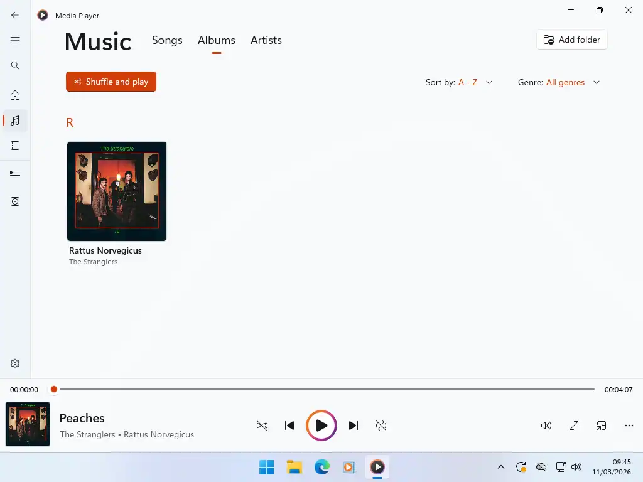Enter full screen with the expand icon

point(573,426)
